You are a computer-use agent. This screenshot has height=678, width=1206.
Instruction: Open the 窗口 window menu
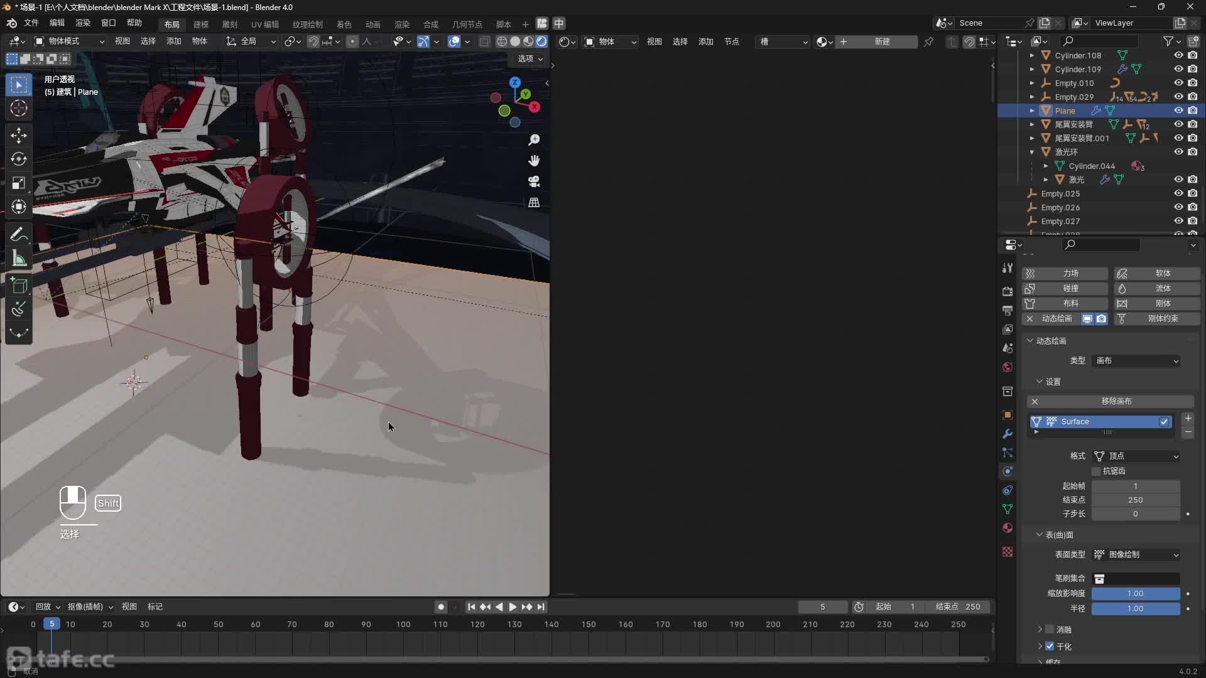(109, 23)
